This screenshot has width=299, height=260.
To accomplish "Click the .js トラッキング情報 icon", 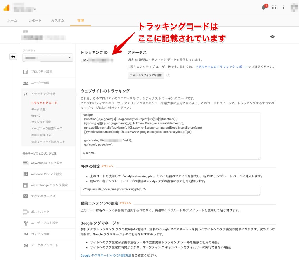I will pos(26,94).
